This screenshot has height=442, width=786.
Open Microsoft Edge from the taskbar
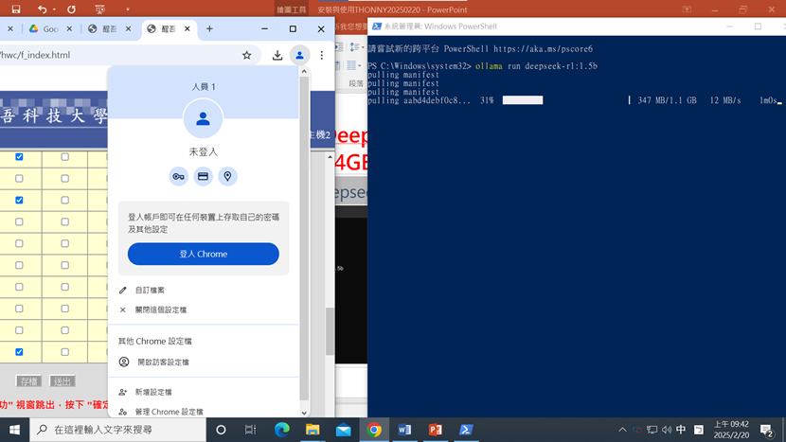tap(281, 430)
